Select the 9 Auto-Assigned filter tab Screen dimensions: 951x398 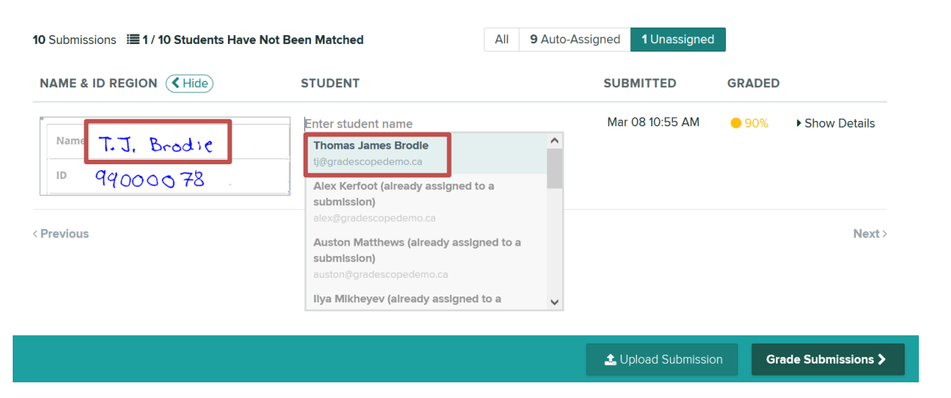575,40
